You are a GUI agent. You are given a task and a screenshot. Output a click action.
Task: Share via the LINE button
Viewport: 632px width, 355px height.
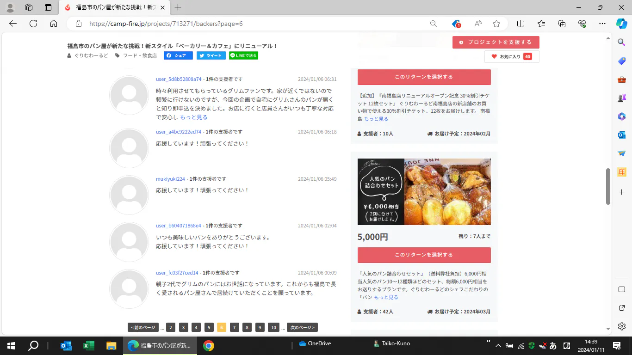point(243,55)
